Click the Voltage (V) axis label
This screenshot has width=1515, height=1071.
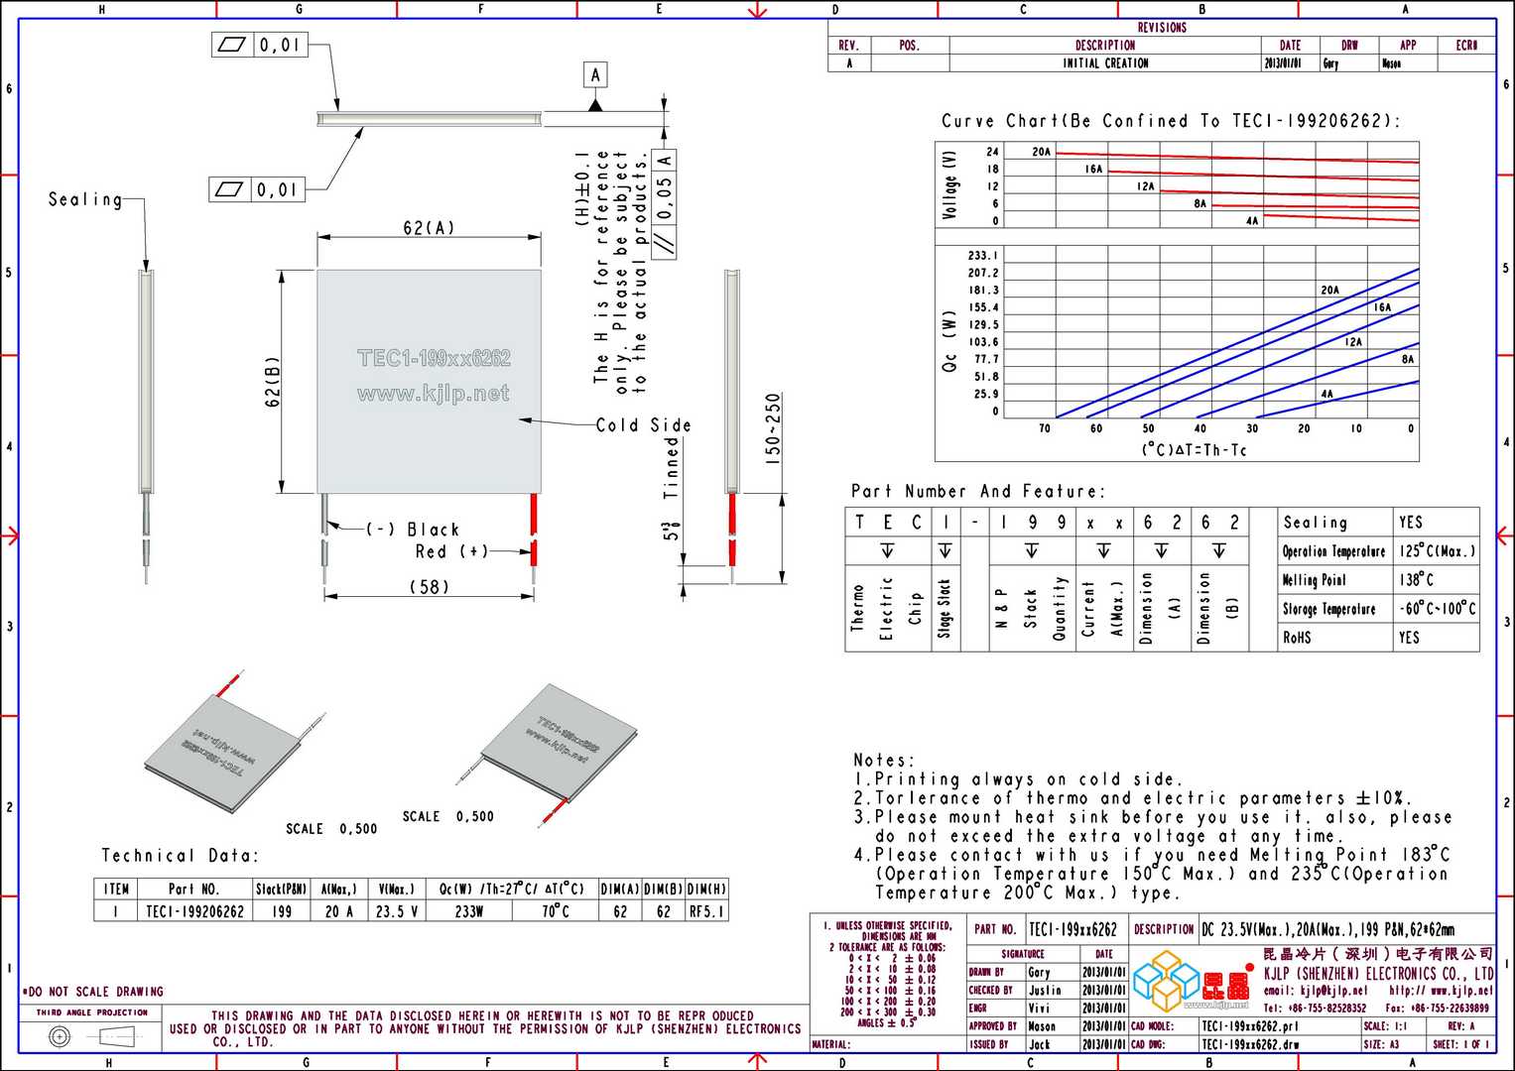tap(949, 184)
